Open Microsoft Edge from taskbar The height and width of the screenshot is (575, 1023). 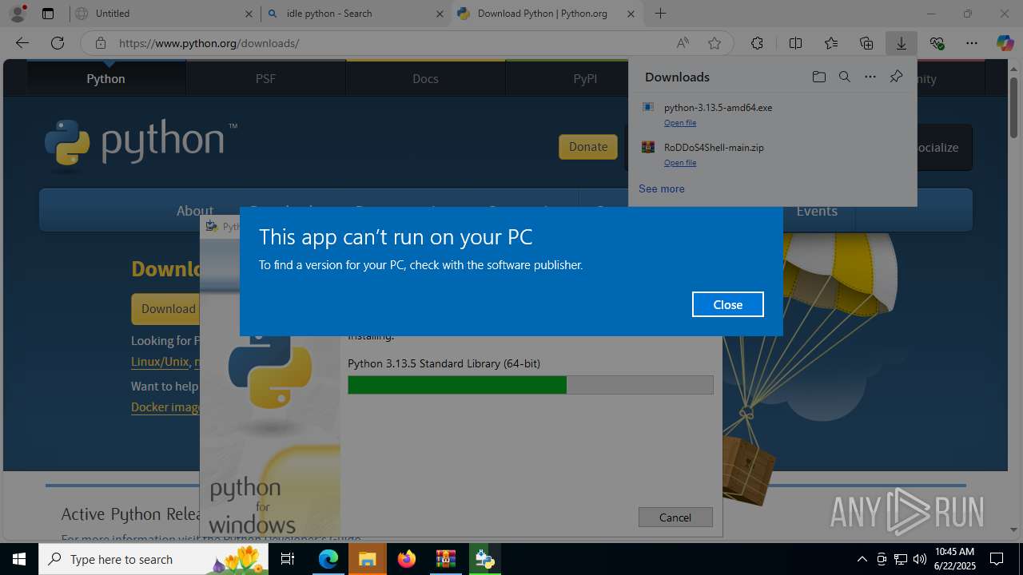tap(328, 559)
